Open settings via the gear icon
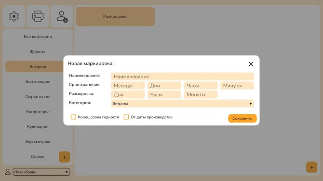Screen dimensions: 323x181 14,16
